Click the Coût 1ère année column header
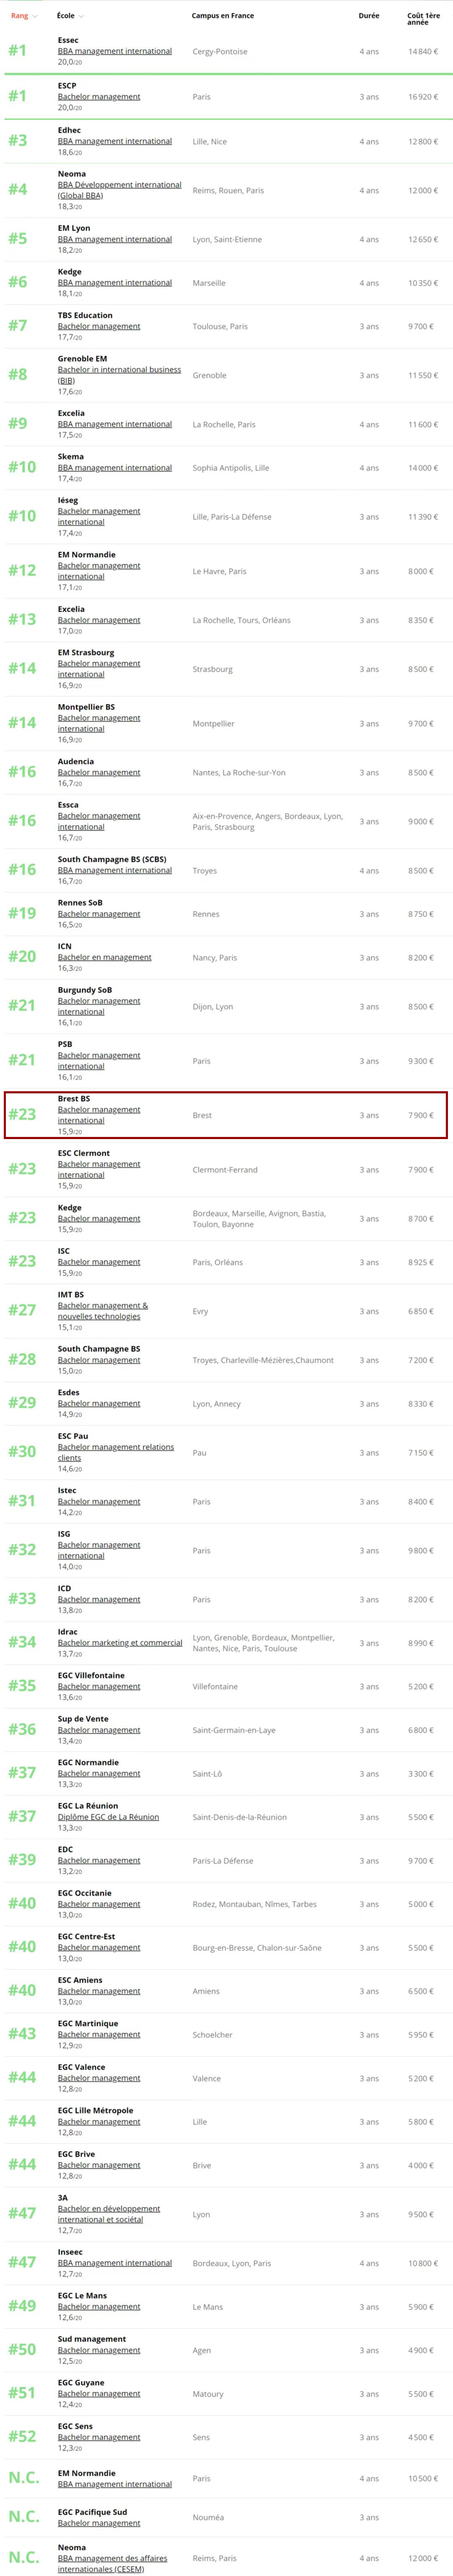 pyautogui.click(x=423, y=19)
